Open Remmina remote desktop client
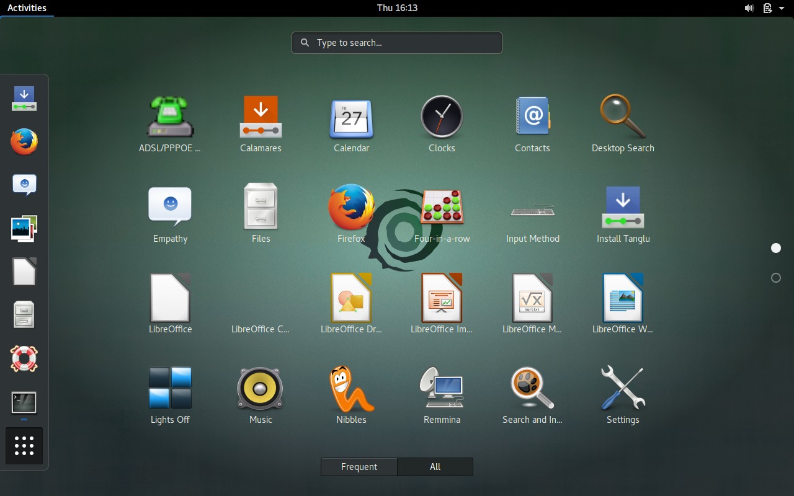This screenshot has width=794, height=496. 442,387
